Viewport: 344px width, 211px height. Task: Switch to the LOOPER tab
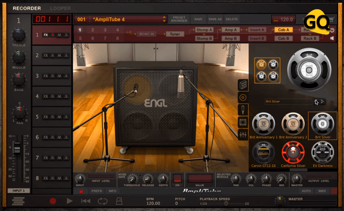coord(60,8)
